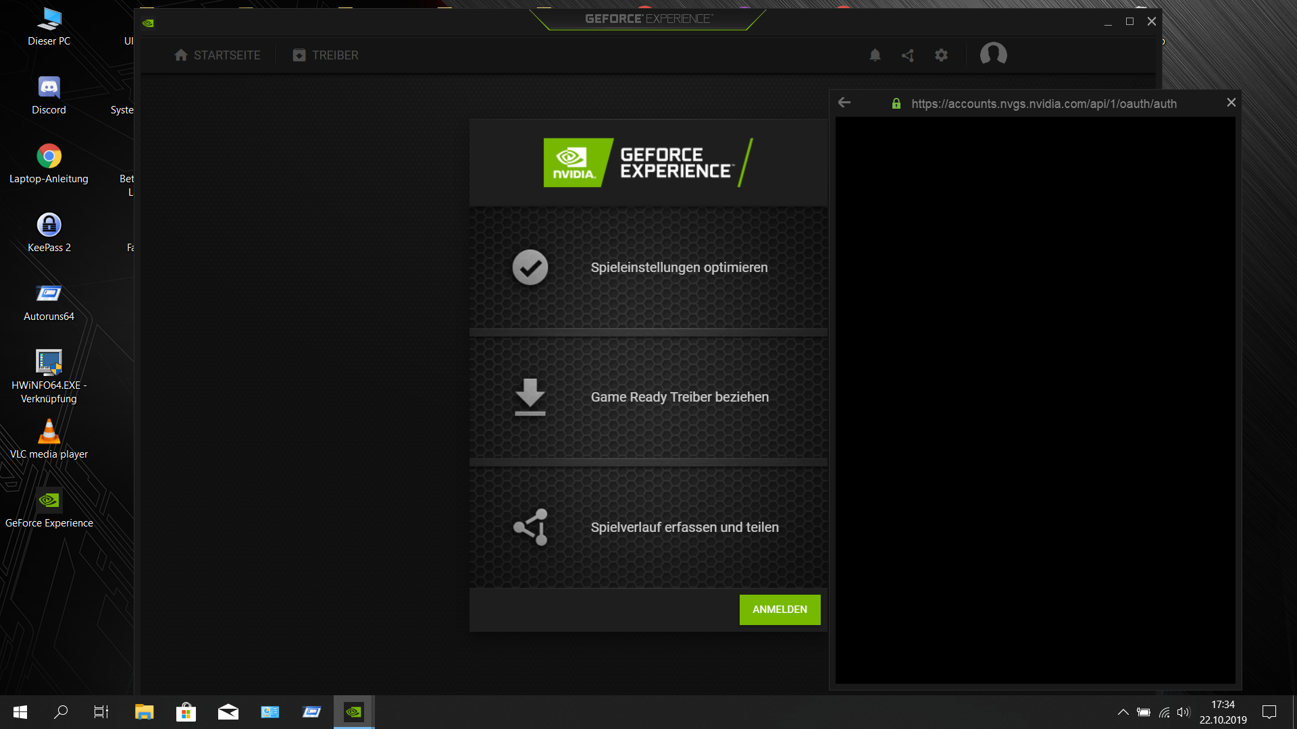Open the STARTSEITE tab
The width and height of the screenshot is (1297, 729).
tap(218, 55)
